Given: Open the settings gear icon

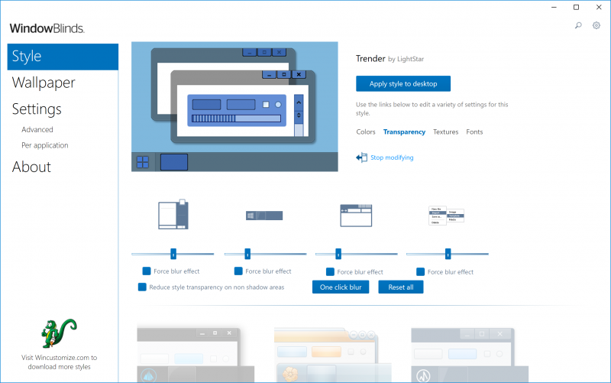Looking at the screenshot, I should click(596, 25).
